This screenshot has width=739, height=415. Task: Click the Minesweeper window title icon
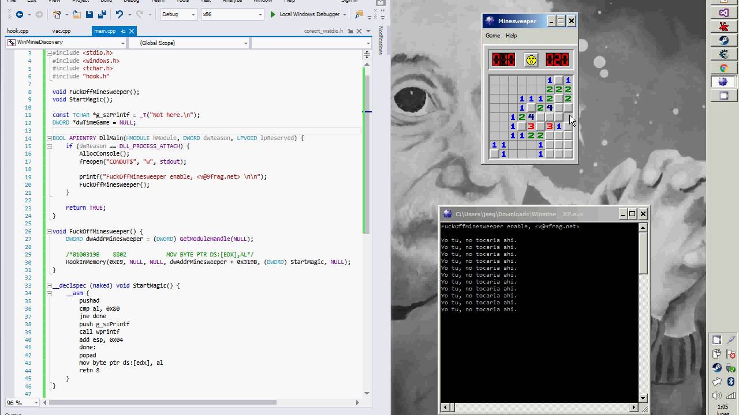pyautogui.click(x=490, y=21)
